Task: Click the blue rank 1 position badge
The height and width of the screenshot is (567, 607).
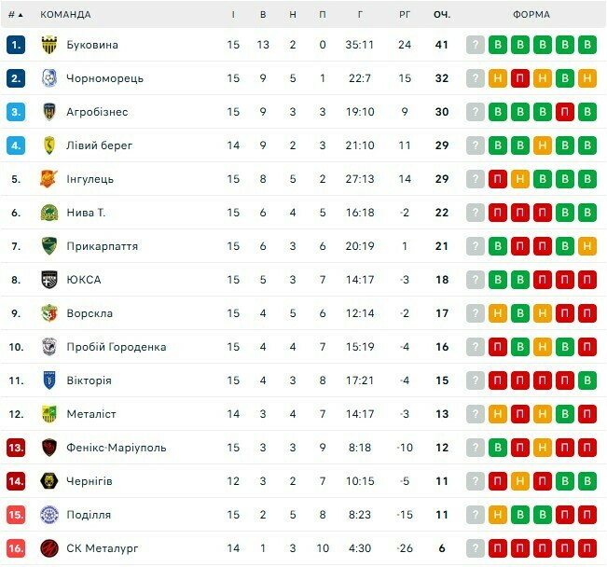Action: (x=16, y=45)
